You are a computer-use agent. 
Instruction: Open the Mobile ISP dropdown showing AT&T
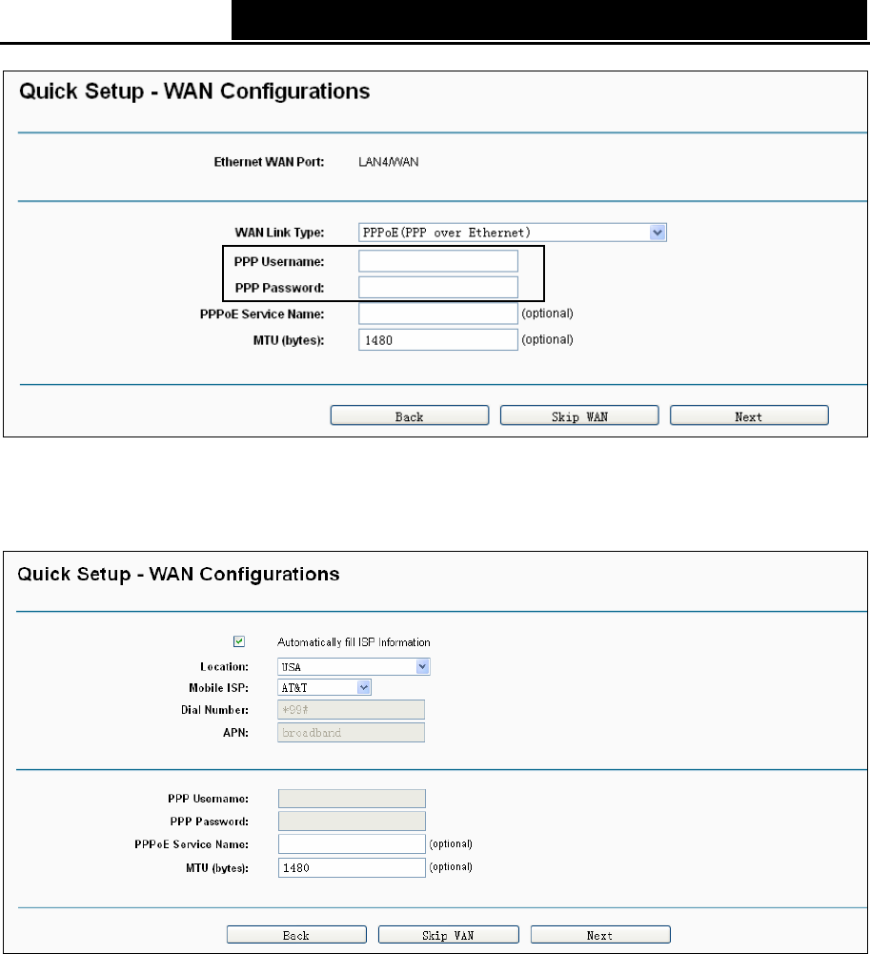pos(324,687)
